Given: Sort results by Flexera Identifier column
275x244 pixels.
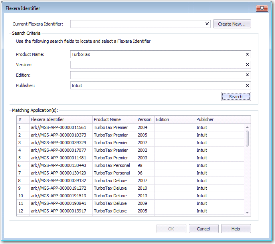Looking at the screenshot, I should click(x=60, y=119).
